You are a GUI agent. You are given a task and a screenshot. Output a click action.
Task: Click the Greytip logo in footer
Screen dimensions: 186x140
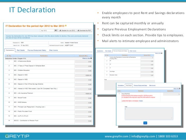coord(17,136)
